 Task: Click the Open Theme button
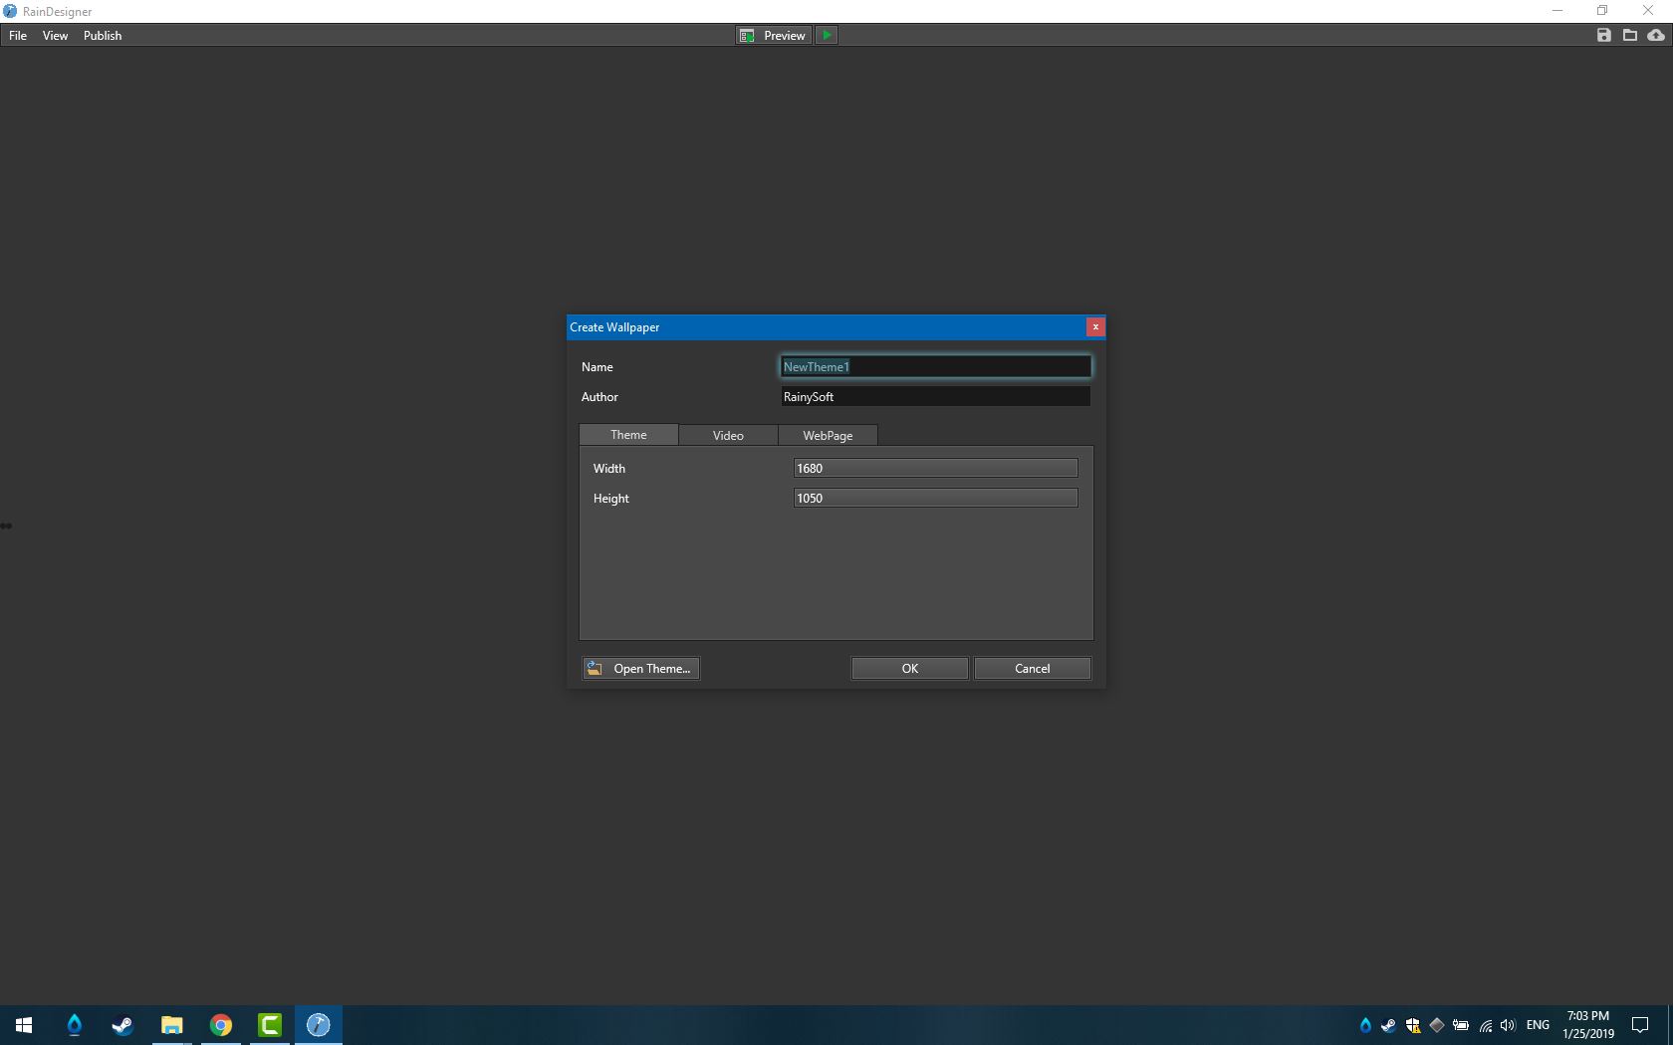point(640,668)
